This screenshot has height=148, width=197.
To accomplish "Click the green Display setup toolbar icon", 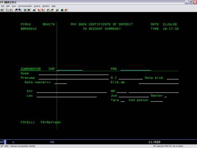I will 25,10.
